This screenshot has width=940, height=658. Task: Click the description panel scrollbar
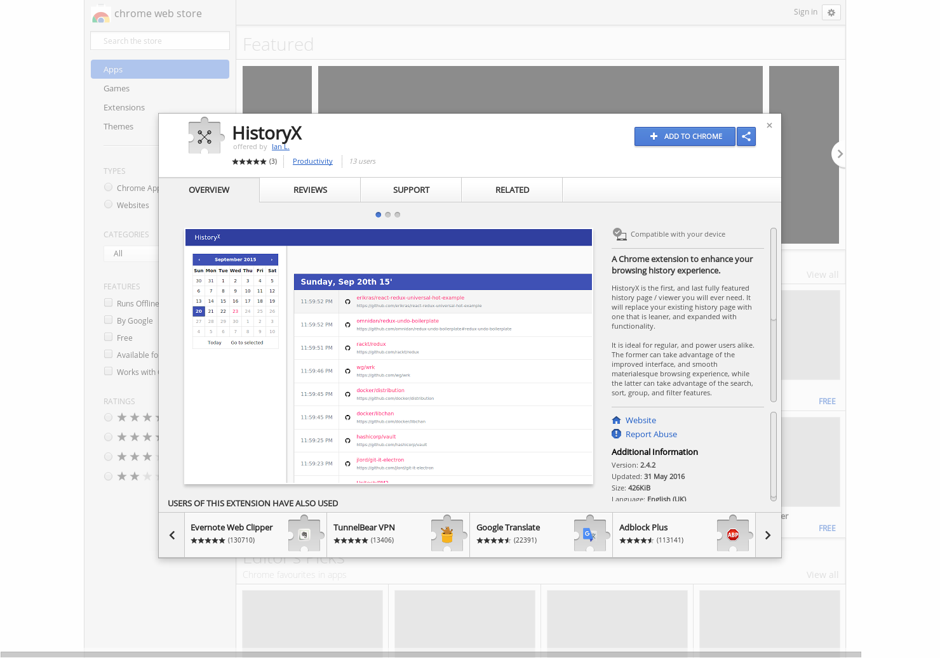click(x=773, y=315)
